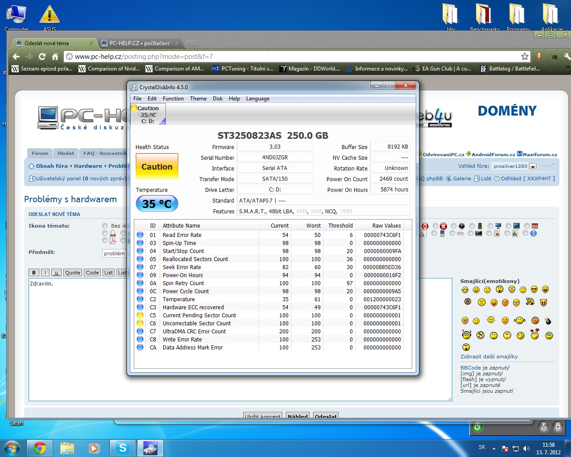This screenshot has width=571, height=457.
Task: Insert the cool sunglasses smiley
Action: [534, 290]
